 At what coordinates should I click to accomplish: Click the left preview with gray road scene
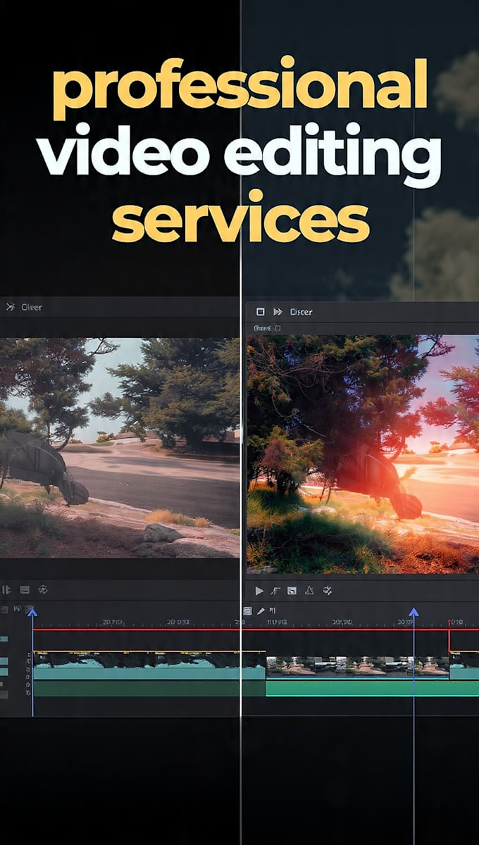(x=120, y=448)
